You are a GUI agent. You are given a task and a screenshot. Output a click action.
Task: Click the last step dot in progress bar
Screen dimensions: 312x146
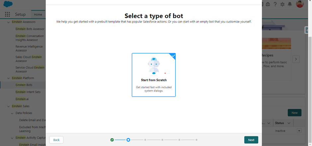(196, 140)
